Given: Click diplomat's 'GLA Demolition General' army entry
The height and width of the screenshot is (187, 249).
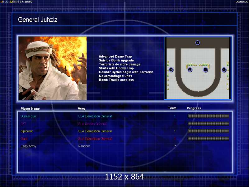Looking at the screenshot, I should point(95,131).
